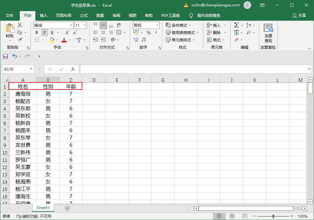
Task: Click the percent style icon
Action: (x=149, y=32)
